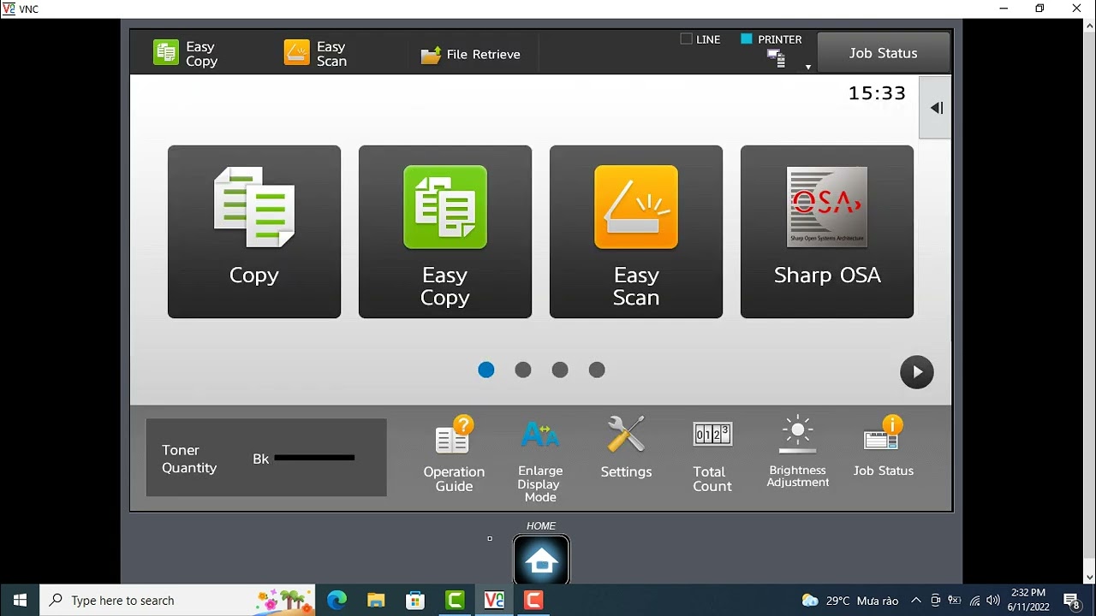This screenshot has height=616, width=1096.
Task: Show hidden system tray icons
Action: pos(916,601)
